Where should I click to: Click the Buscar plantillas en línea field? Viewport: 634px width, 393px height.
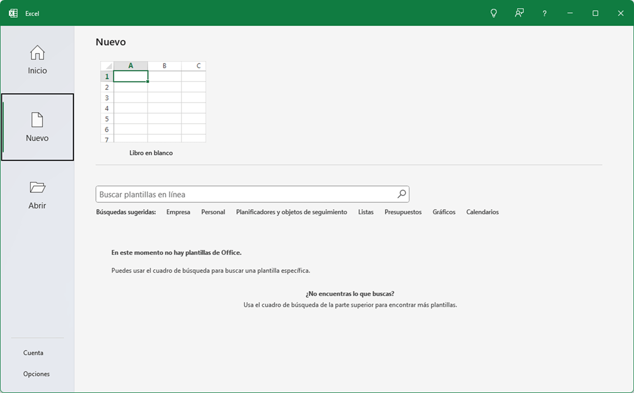tap(253, 194)
